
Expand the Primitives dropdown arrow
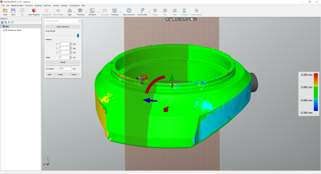tap(86, 12)
